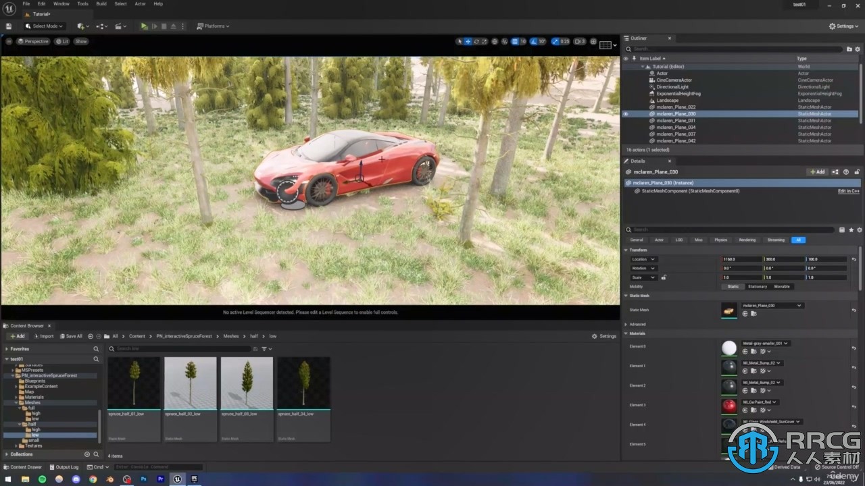Show favorites star in Details panel
The height and width of the screenshot is (486, 865).
[x=851, y=230]
